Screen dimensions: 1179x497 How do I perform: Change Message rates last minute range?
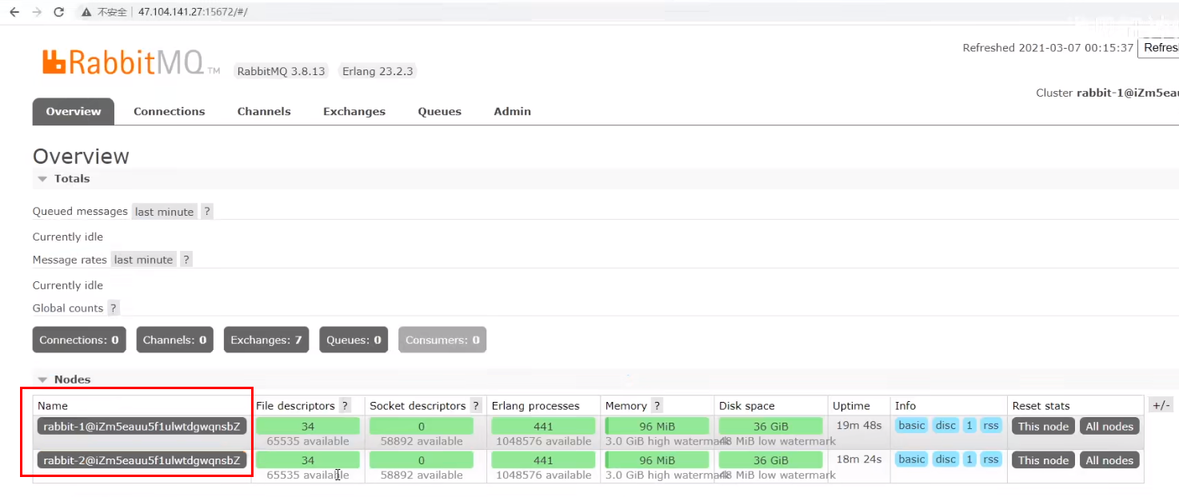coord(143,260)
